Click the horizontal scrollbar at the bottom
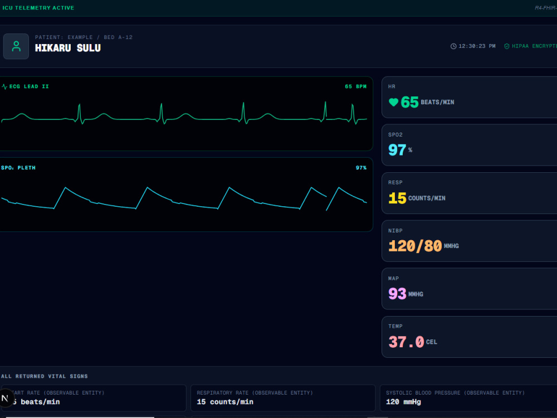557x418 pixels. tap(80, 417)
